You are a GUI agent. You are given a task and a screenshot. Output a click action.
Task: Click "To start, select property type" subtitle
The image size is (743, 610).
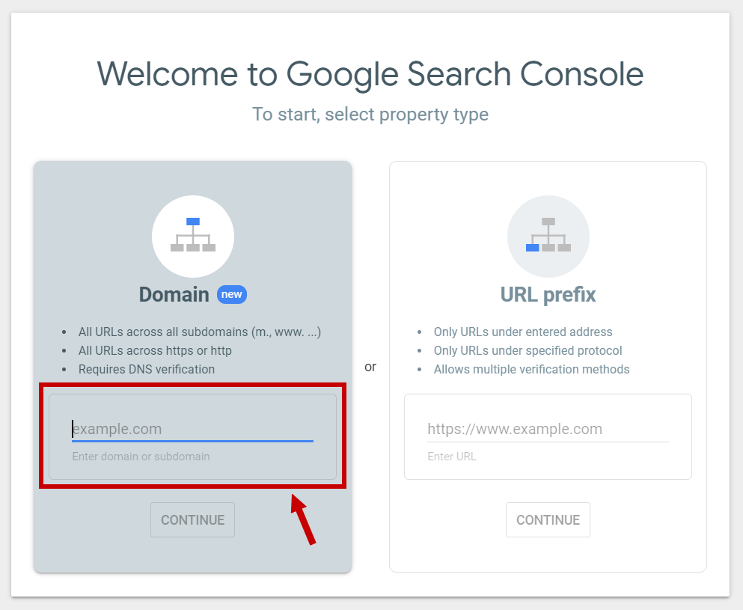[370, 115]
